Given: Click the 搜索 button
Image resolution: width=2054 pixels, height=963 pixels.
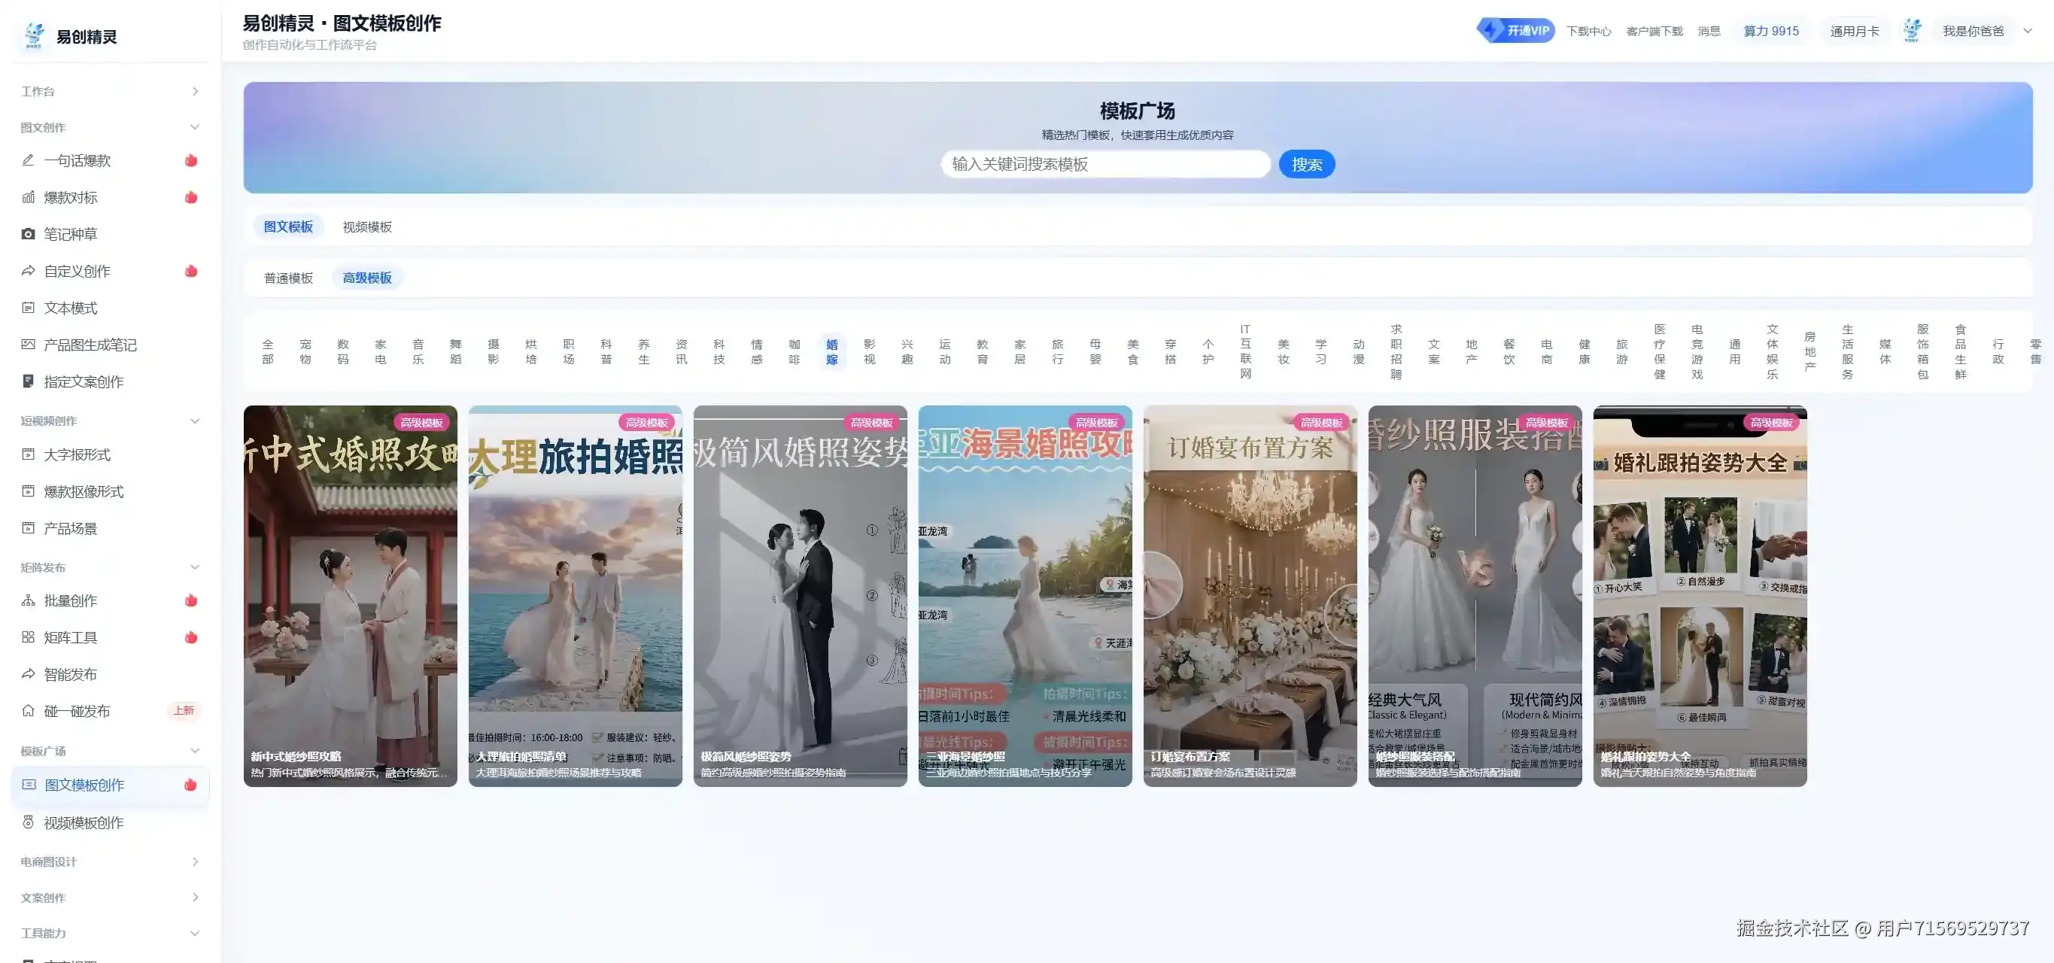Looking at the screenshot, I should (1306, 163).
